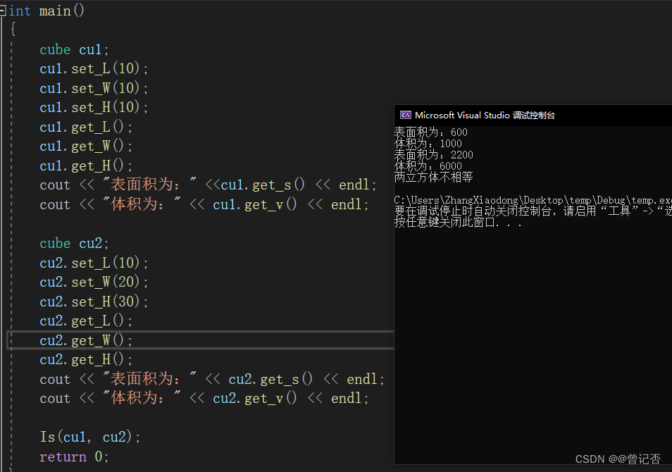Screen dimensions: 672x472
Task: Click console output '两立方体不相等'
Action: tap(433, 177)
